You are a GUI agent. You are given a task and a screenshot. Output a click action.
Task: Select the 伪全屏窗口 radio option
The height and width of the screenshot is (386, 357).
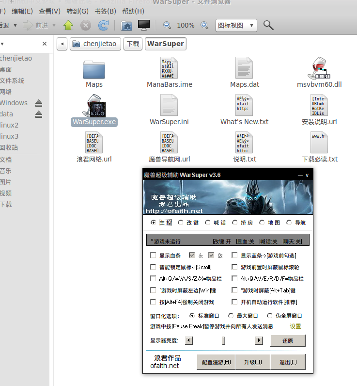tap(269, 315)
